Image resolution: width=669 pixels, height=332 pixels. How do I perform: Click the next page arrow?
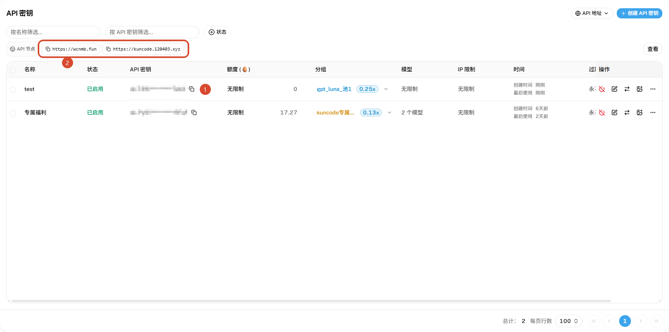pyautogui.click(x=641, y=321)
